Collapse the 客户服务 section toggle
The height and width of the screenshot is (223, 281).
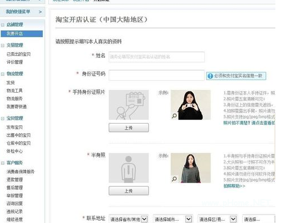click(x=3, y=163)
